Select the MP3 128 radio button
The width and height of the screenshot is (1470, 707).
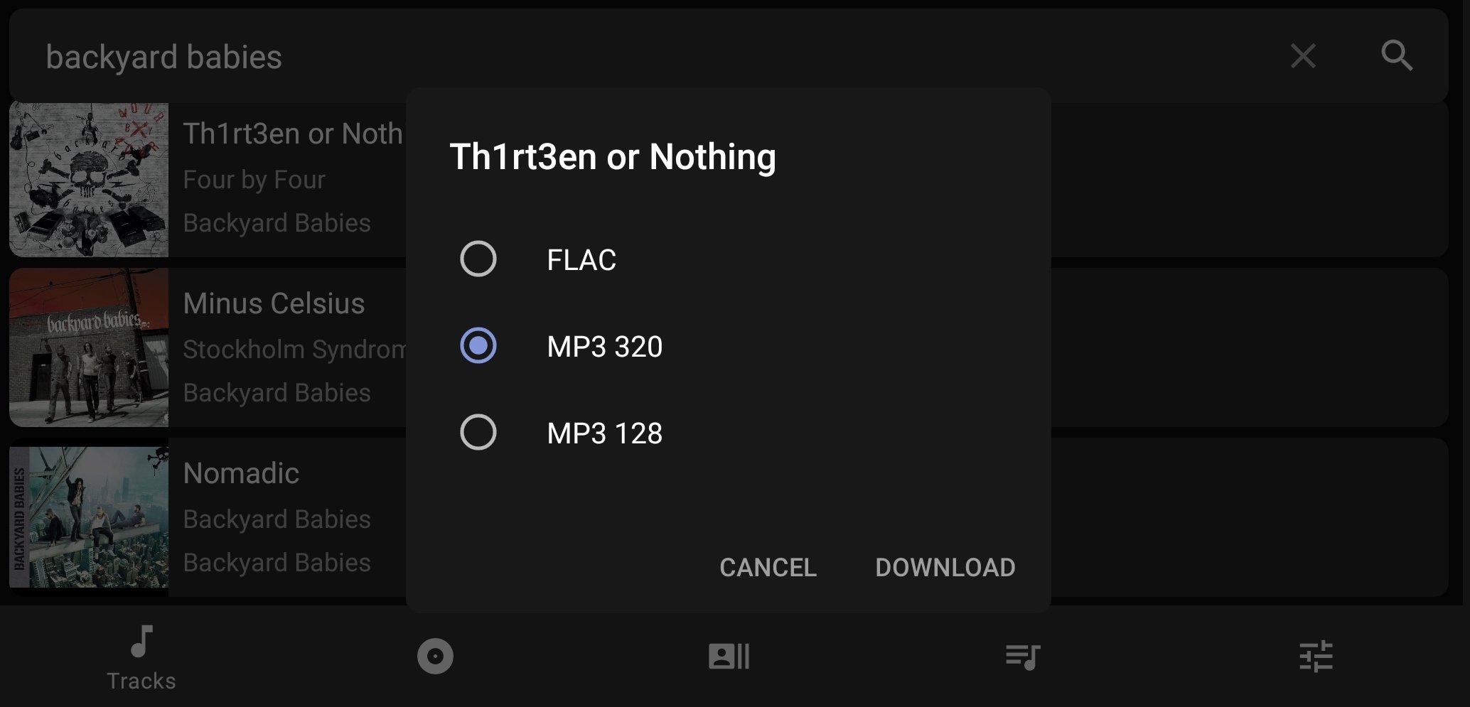click(478, 432)
